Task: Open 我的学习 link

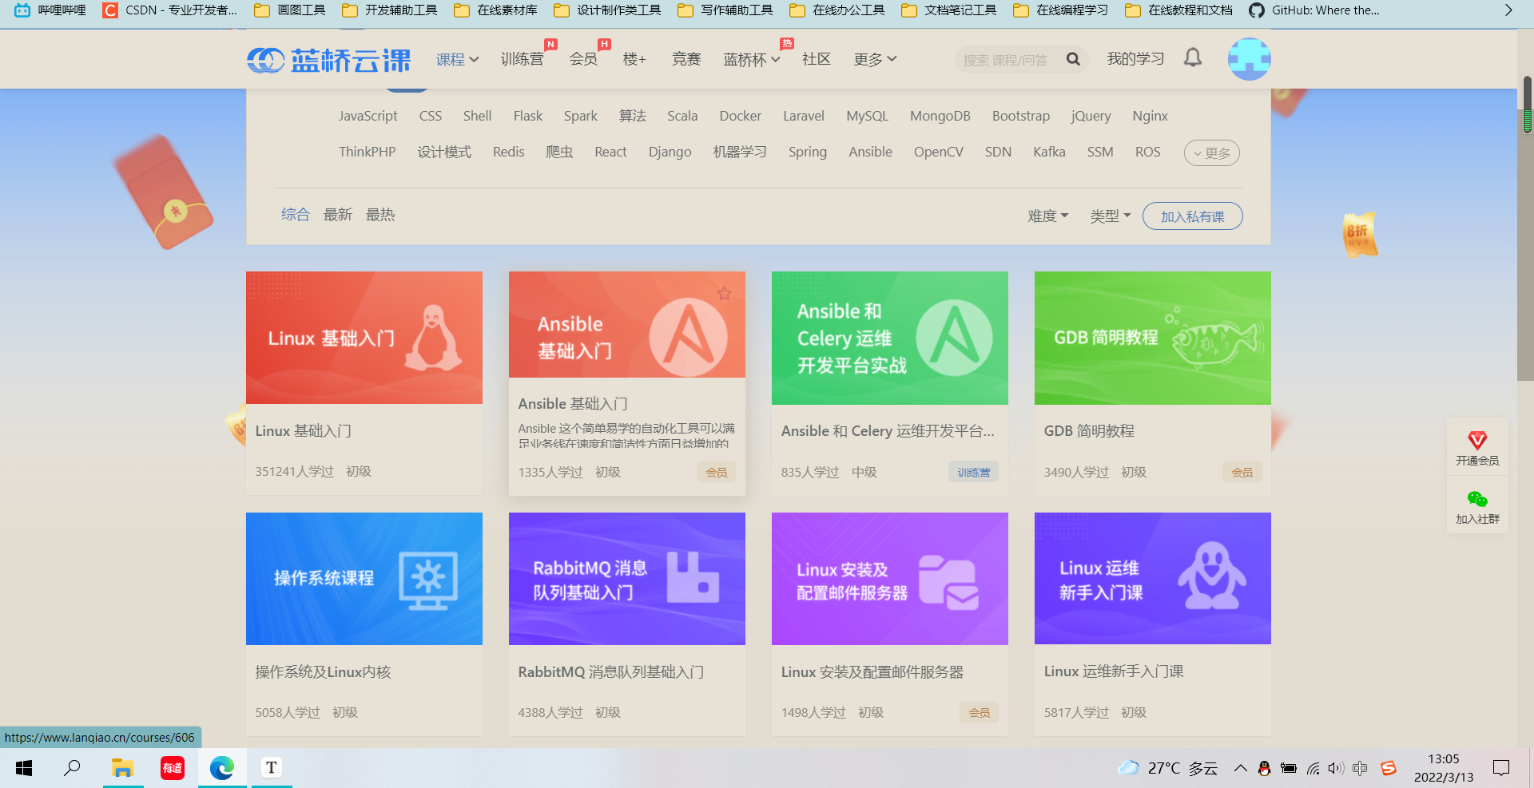Action: click(1135, 59)
